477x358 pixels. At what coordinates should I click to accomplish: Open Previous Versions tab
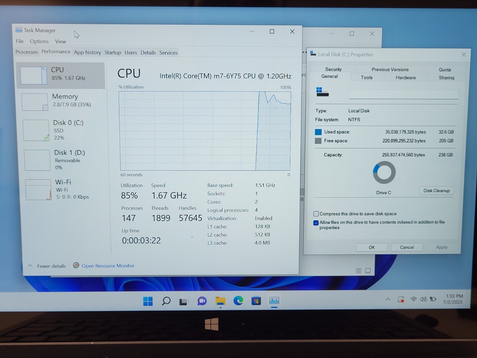[390, 69]
